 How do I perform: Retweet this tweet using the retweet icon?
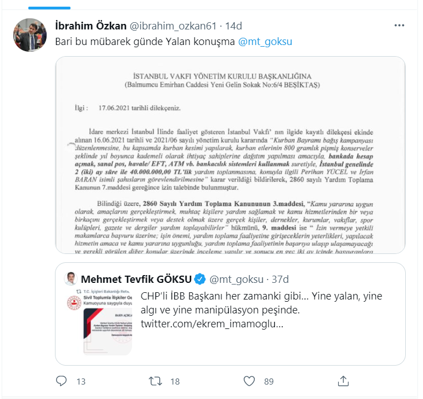click(156, 381)
